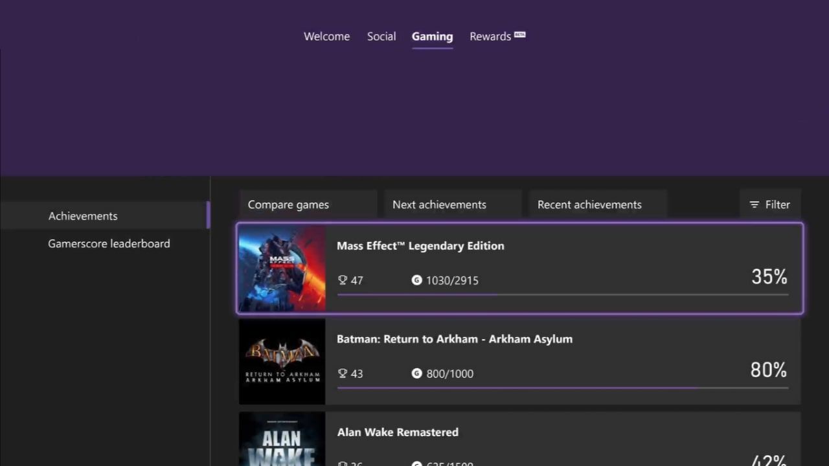Open Batman Arkham Asylum cover art
The width and height of the screenshot is (829, 466).
click(282, 362)
